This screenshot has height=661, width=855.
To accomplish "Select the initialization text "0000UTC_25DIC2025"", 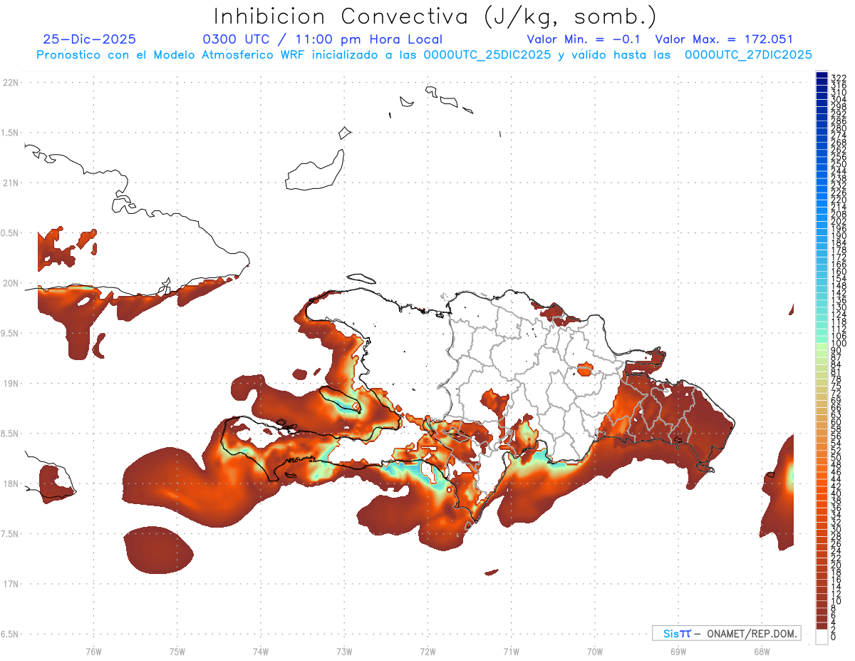I will click(487, 55).
